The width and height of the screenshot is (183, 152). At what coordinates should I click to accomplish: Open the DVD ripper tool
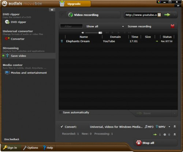(15, 22)
